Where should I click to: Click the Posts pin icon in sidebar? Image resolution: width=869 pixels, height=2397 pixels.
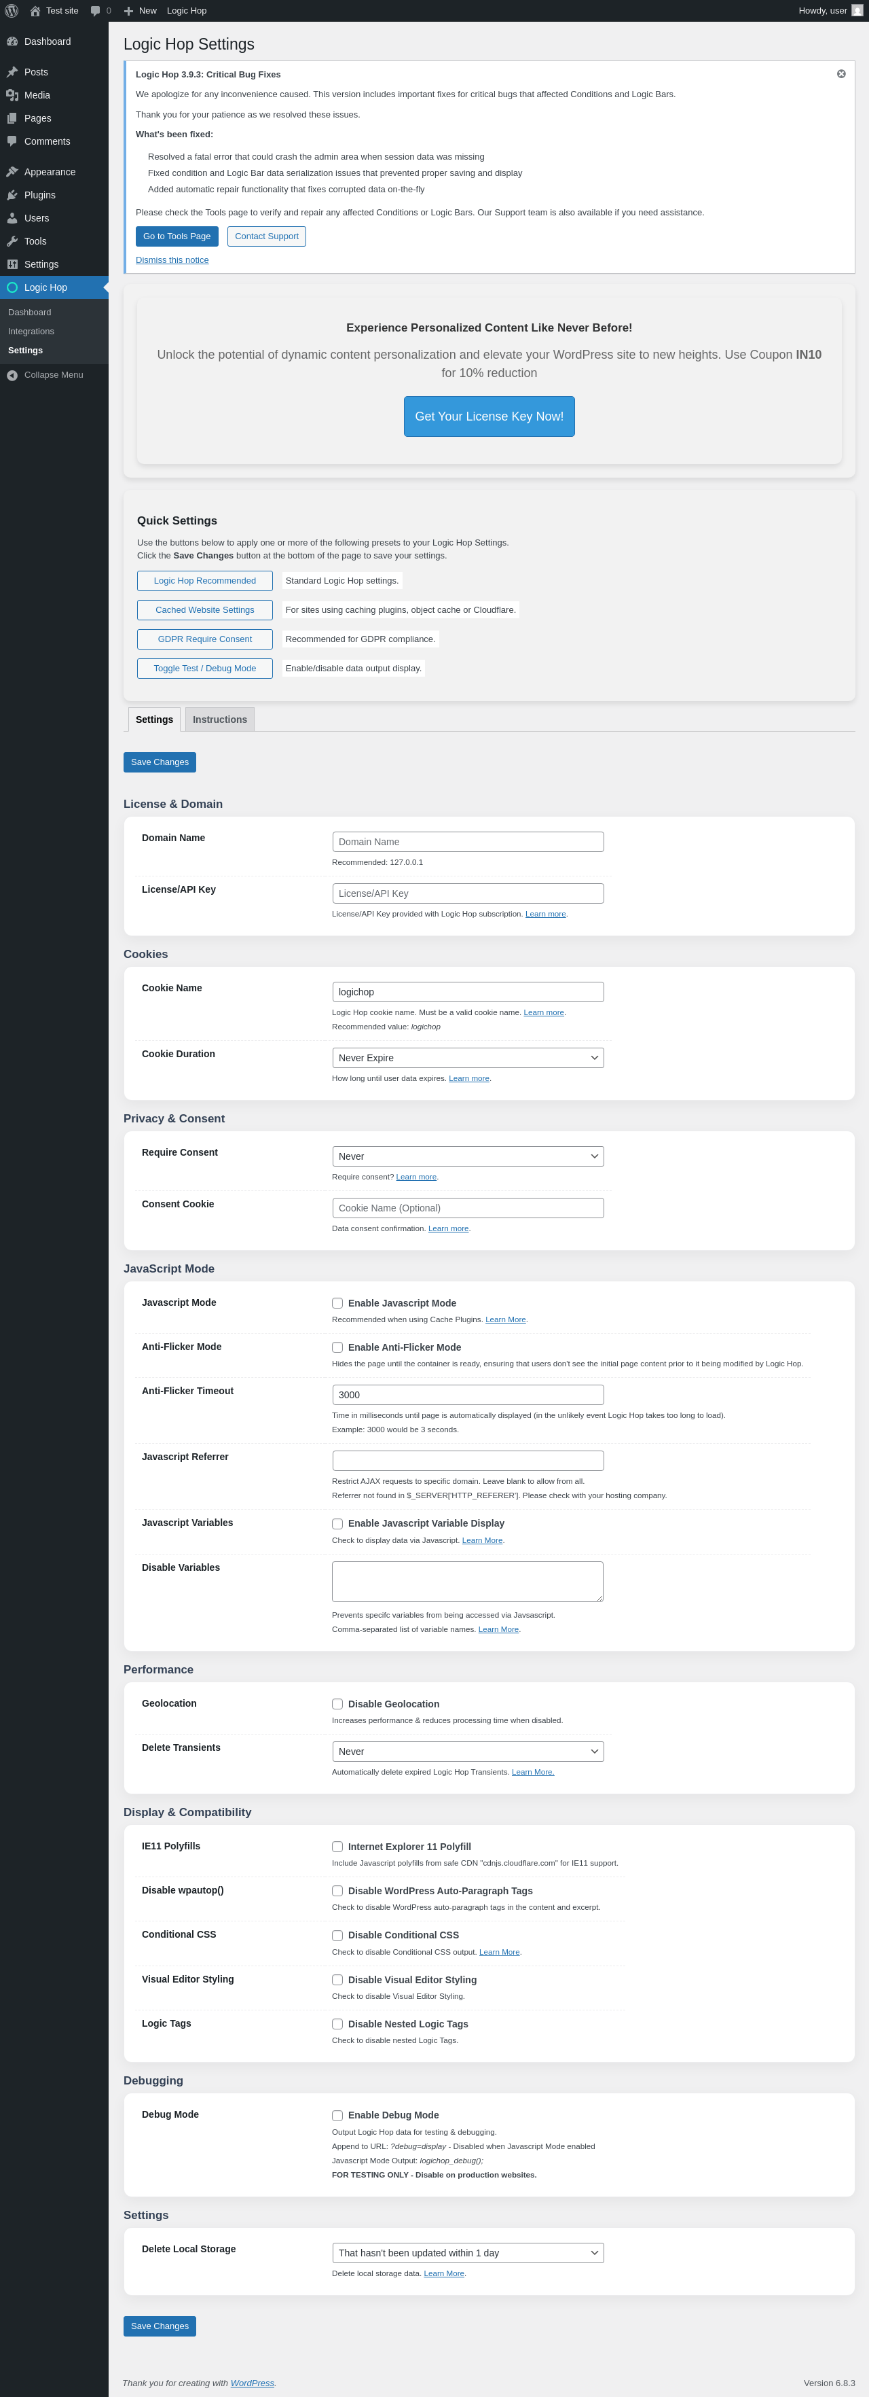click(x=12, y=71)
